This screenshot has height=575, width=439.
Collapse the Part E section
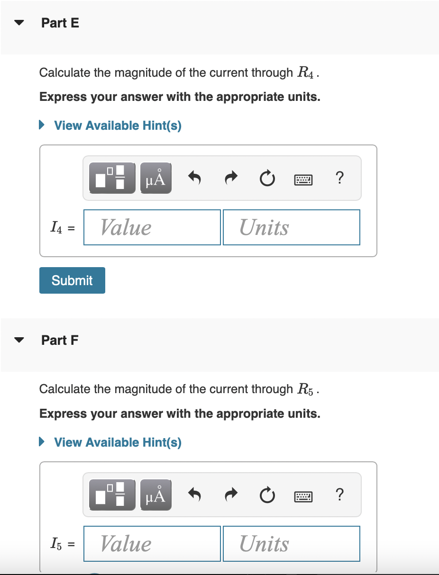(x=19, y=23)
